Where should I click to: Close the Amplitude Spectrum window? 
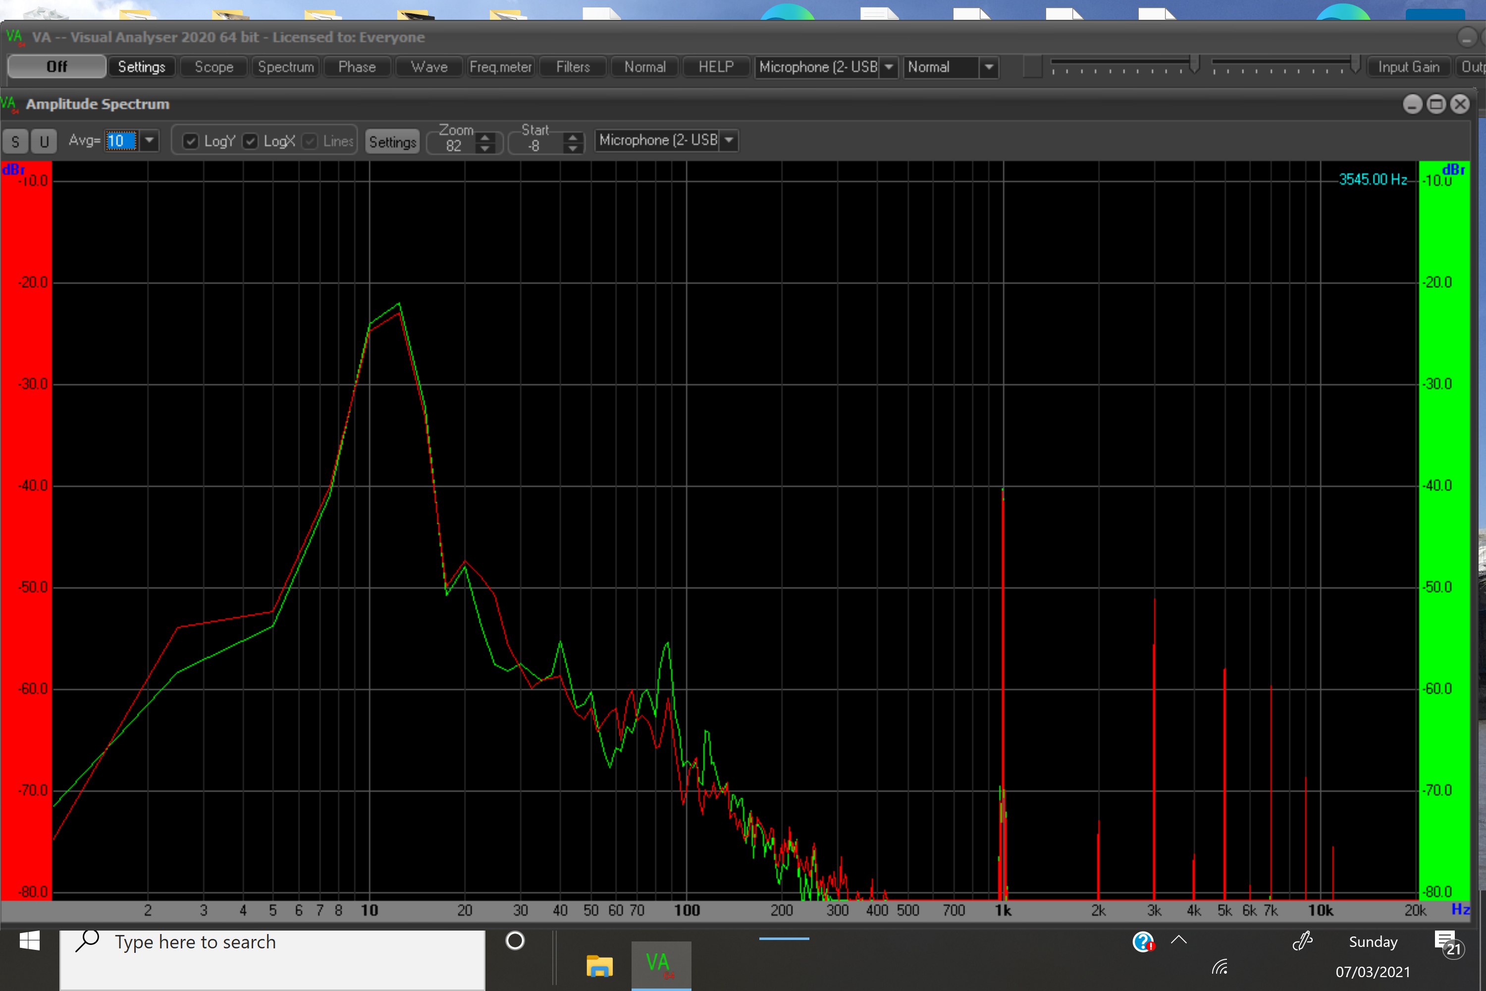(x=1460, y=104)
